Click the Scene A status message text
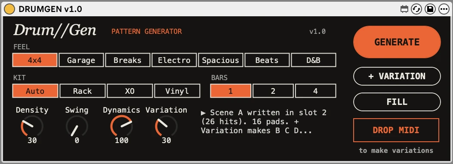 [264, 122]
